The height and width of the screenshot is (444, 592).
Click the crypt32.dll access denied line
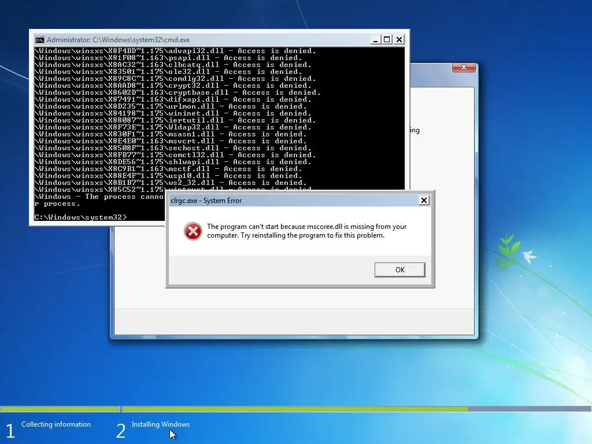pyautogui.click(x=173, y=86)
